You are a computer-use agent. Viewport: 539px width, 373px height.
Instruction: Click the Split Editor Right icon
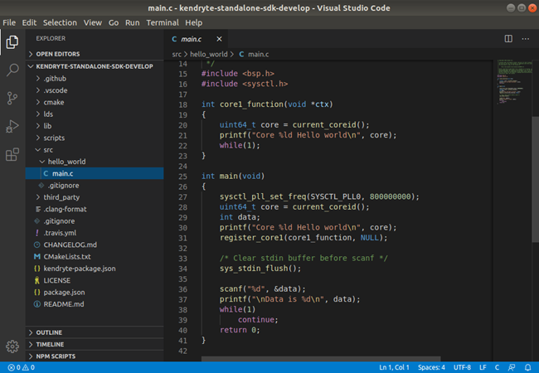tap(508, 39)
